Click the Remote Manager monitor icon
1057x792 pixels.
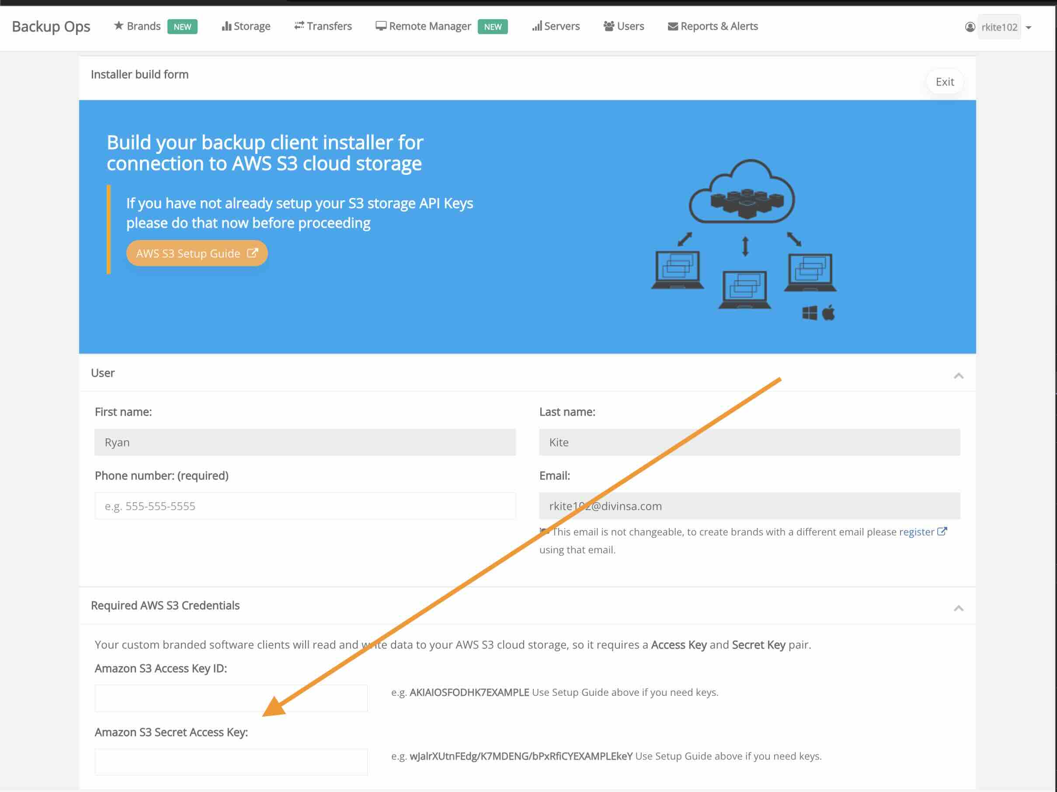coord(381,26)
